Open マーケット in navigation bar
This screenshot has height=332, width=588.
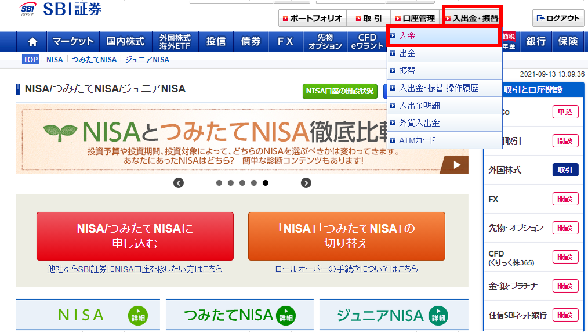[73, 42]
